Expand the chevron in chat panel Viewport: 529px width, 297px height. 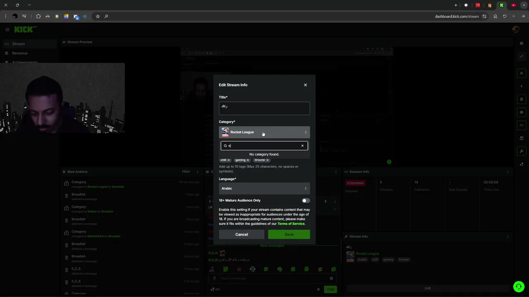[x=335, y=209]
